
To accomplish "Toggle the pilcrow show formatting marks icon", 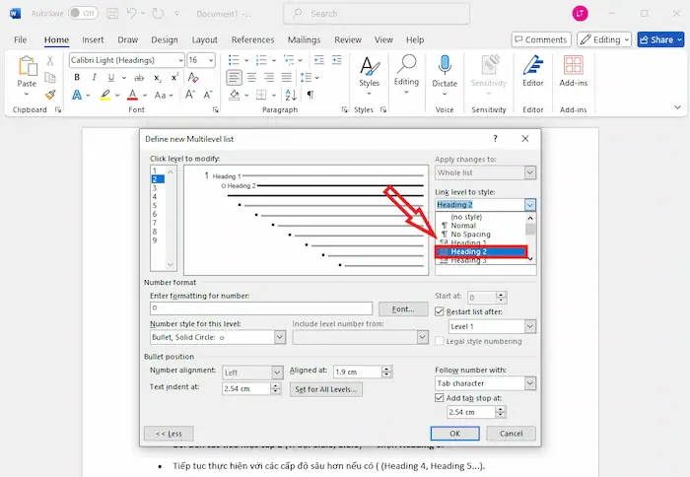I will point(310,96).
